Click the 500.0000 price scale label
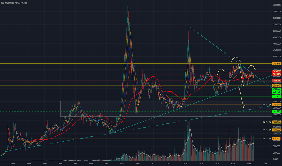Viewport: 282px width, 166px height. click(x=277, y=146)
